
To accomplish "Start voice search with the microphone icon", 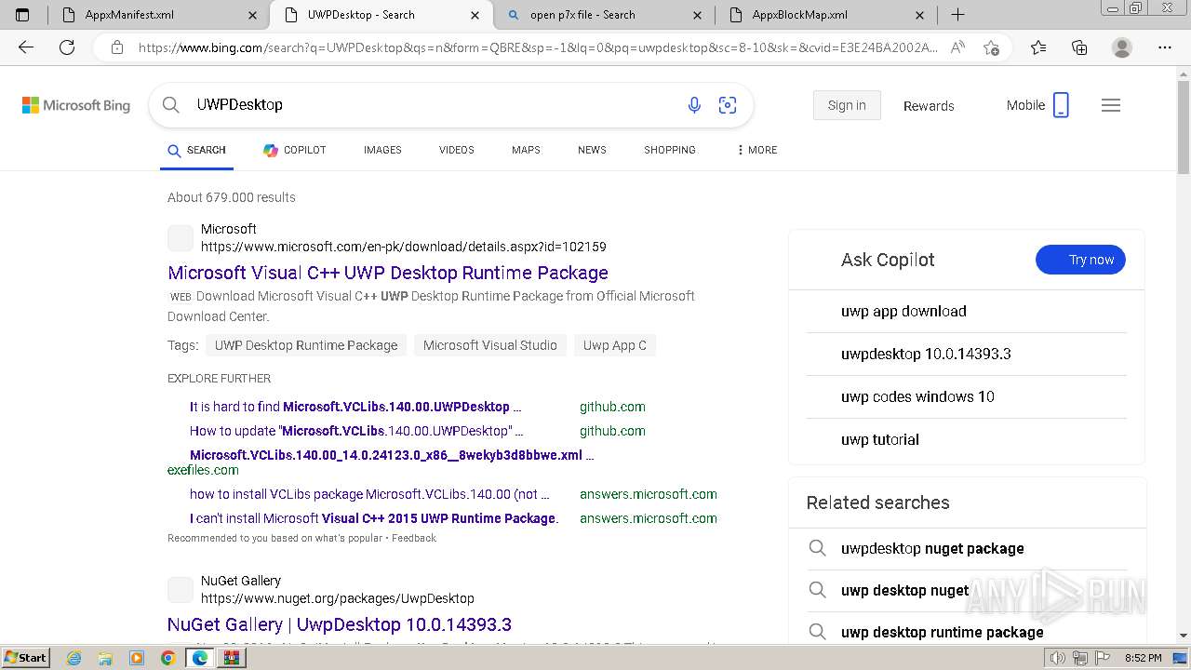I will point(694,105).
